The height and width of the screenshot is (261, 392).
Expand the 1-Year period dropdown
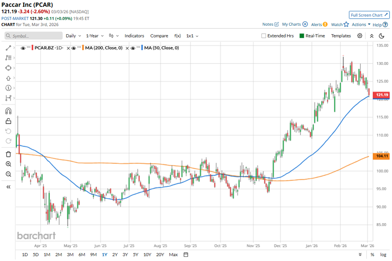pyautogui.click(x=95, y=36)
